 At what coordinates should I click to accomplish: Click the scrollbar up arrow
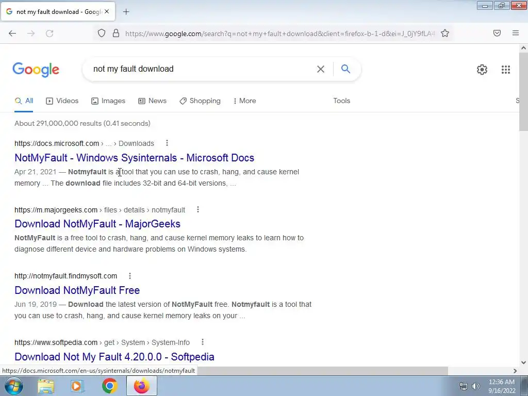[523, 48]
